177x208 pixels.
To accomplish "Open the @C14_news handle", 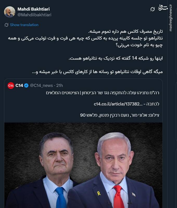I will [41, 86].
